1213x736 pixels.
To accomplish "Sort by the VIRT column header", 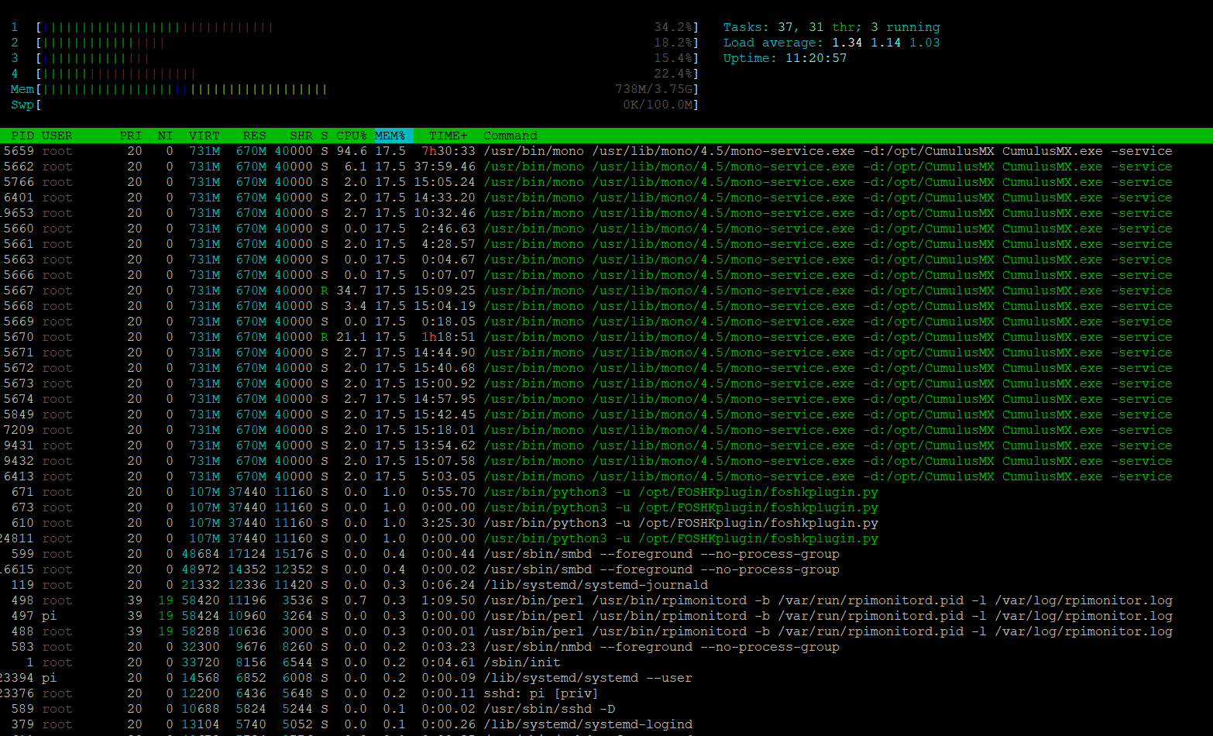I will (203, 135).
